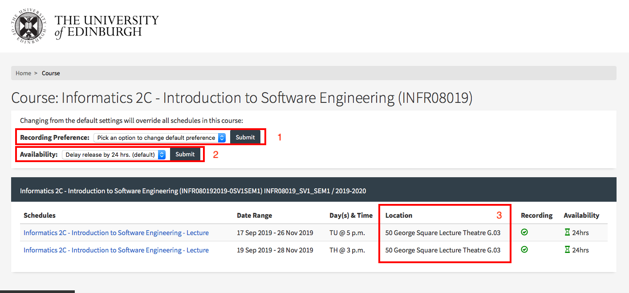
Task: Click the course title heading INFR08019
Action: pyautogui.click(x=242, y=98)
